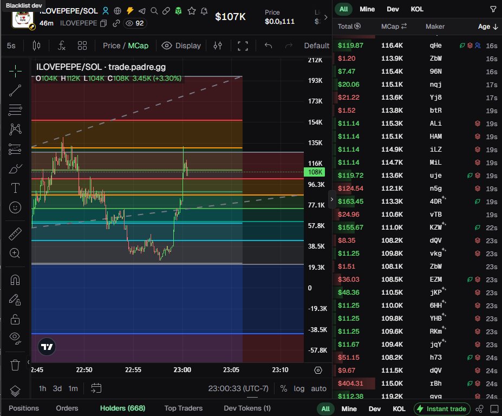
Task: Add token to favorites star
Action: [x=192, y=11]
